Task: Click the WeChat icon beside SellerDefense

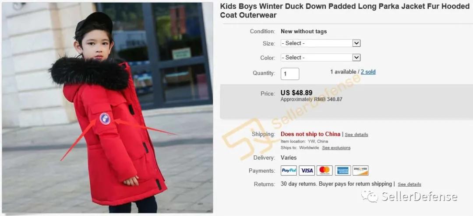Action: pyautogui.click(x=370, y=197)
